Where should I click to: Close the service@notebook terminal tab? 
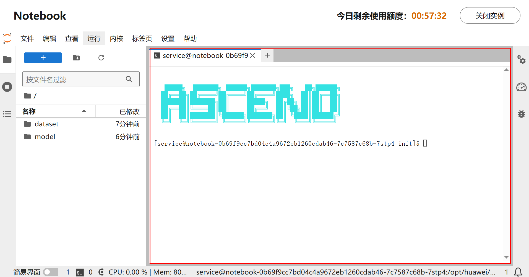(252, 55)
